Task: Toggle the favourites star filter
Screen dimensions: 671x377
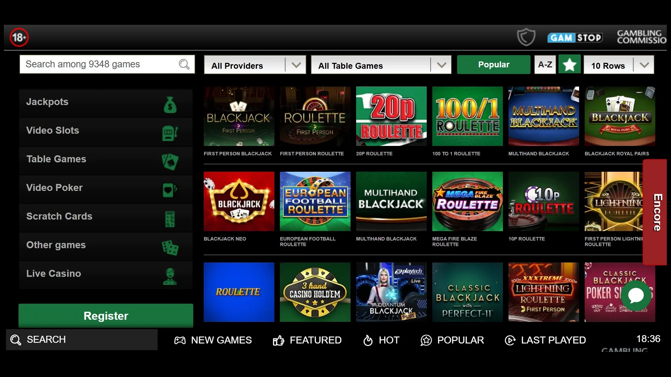Action: click(569, 65)
